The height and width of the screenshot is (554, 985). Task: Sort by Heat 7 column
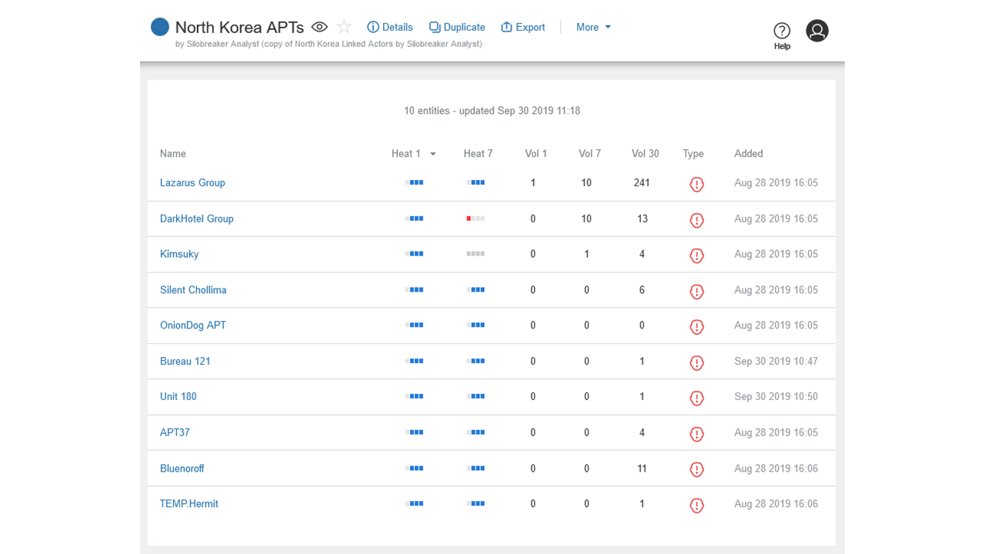point(478,154)
